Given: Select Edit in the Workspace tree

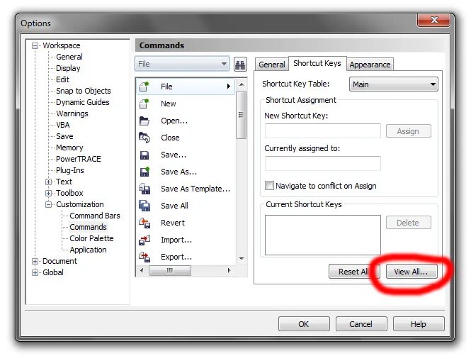Looking at the screenshot, I should (63, 79).
